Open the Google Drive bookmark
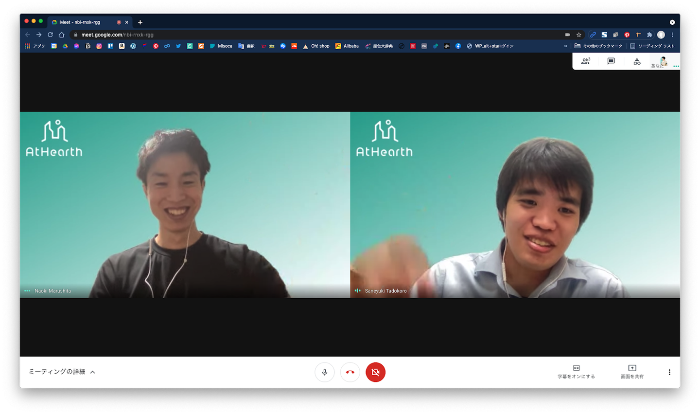Viewport: 700px width, 414px height. (65, 46)
